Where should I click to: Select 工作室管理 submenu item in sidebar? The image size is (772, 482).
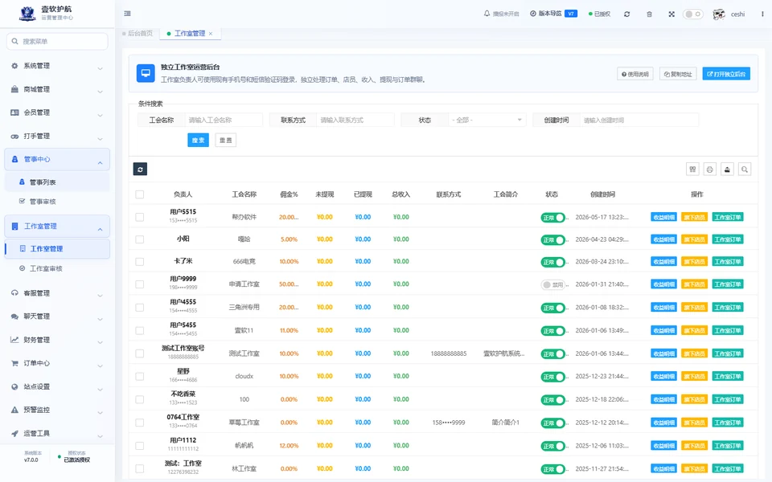57,249
